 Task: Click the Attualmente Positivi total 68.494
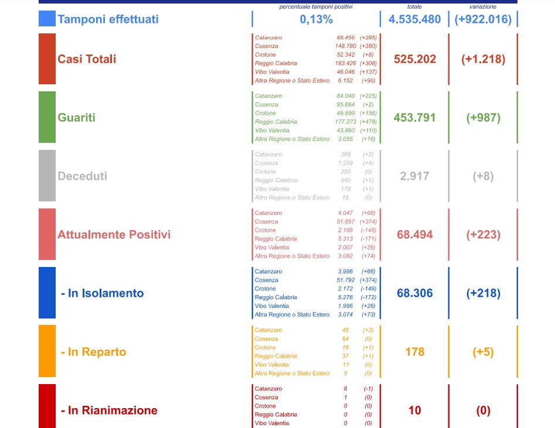click(415, 235)
